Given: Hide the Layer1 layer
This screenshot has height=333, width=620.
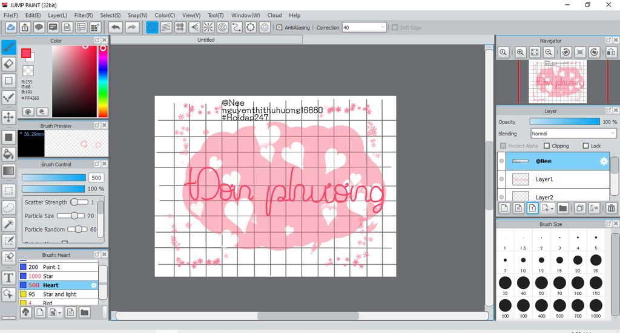Looking at the screenshot, I should point(501,179).
